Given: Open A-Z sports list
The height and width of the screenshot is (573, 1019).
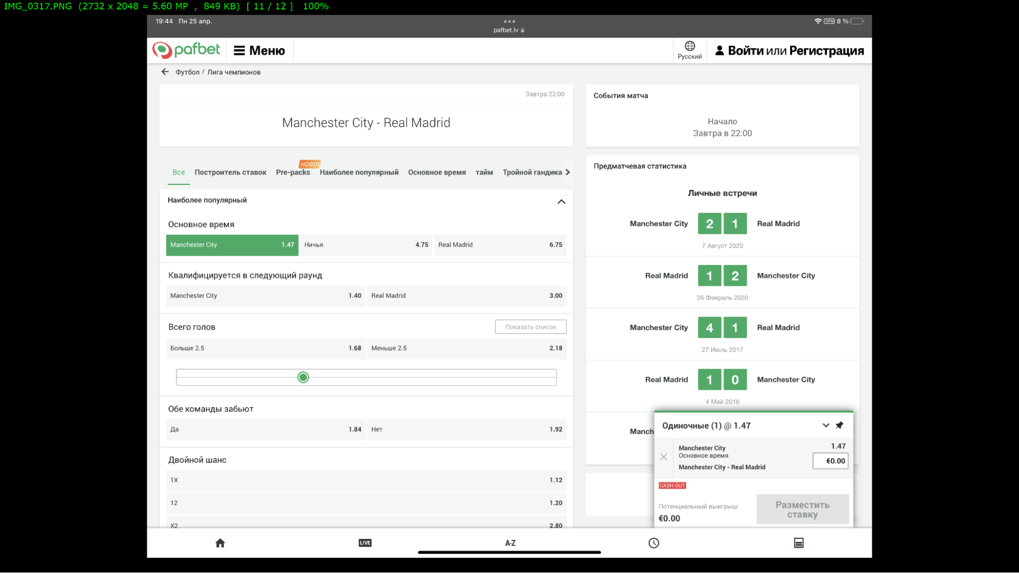Looking at the screenshot, I should (x=510, y=543).
